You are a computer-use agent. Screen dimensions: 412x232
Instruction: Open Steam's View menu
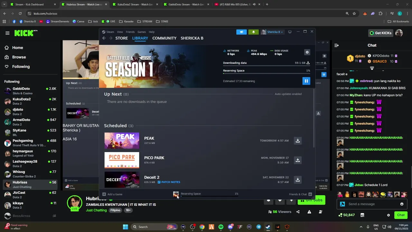click(x=120, y=32)
